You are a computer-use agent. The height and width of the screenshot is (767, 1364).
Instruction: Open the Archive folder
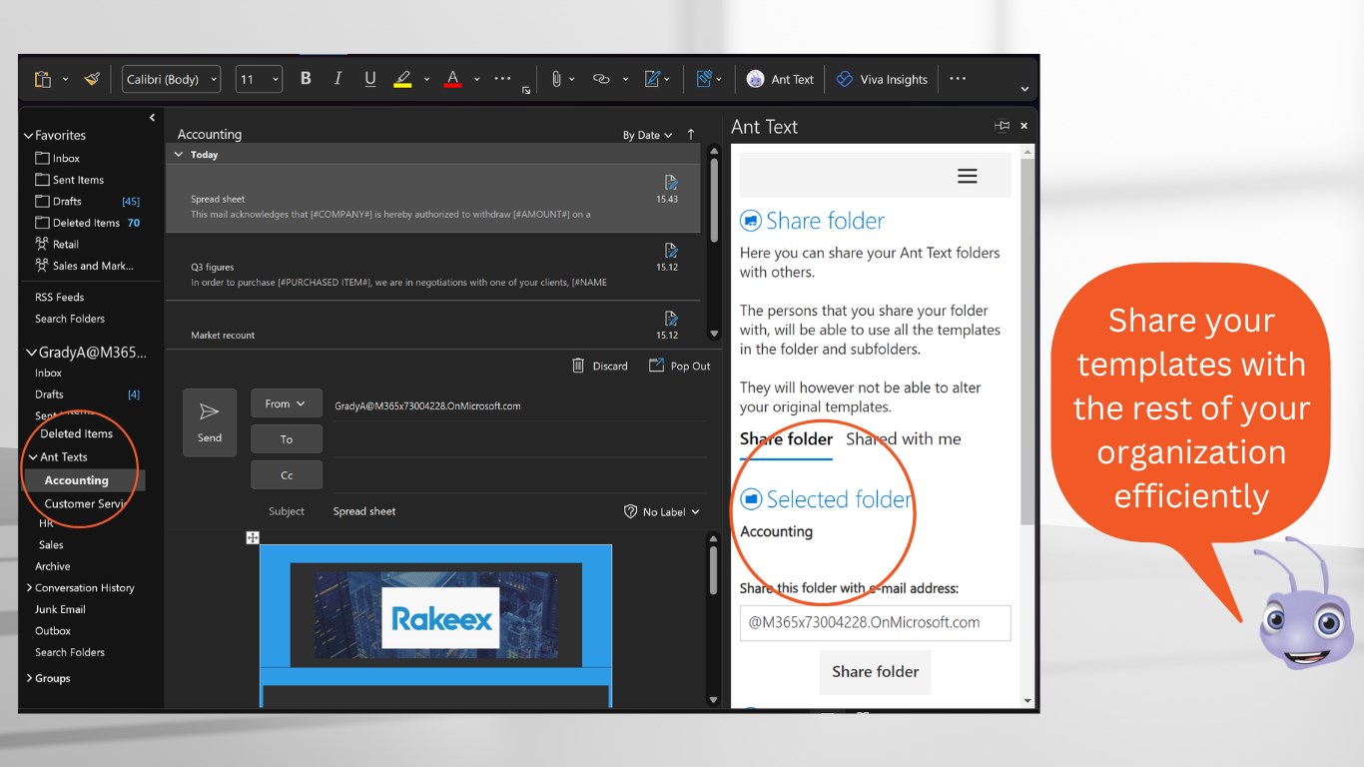coord(53,566)
